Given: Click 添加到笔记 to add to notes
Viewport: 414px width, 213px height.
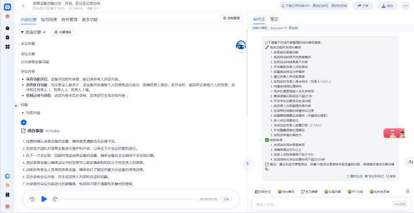Looking at the screenshot, I should 374,176.
